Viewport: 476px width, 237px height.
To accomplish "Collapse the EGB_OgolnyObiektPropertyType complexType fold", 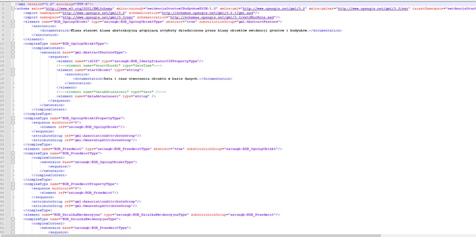I will [x=12, y=118].
